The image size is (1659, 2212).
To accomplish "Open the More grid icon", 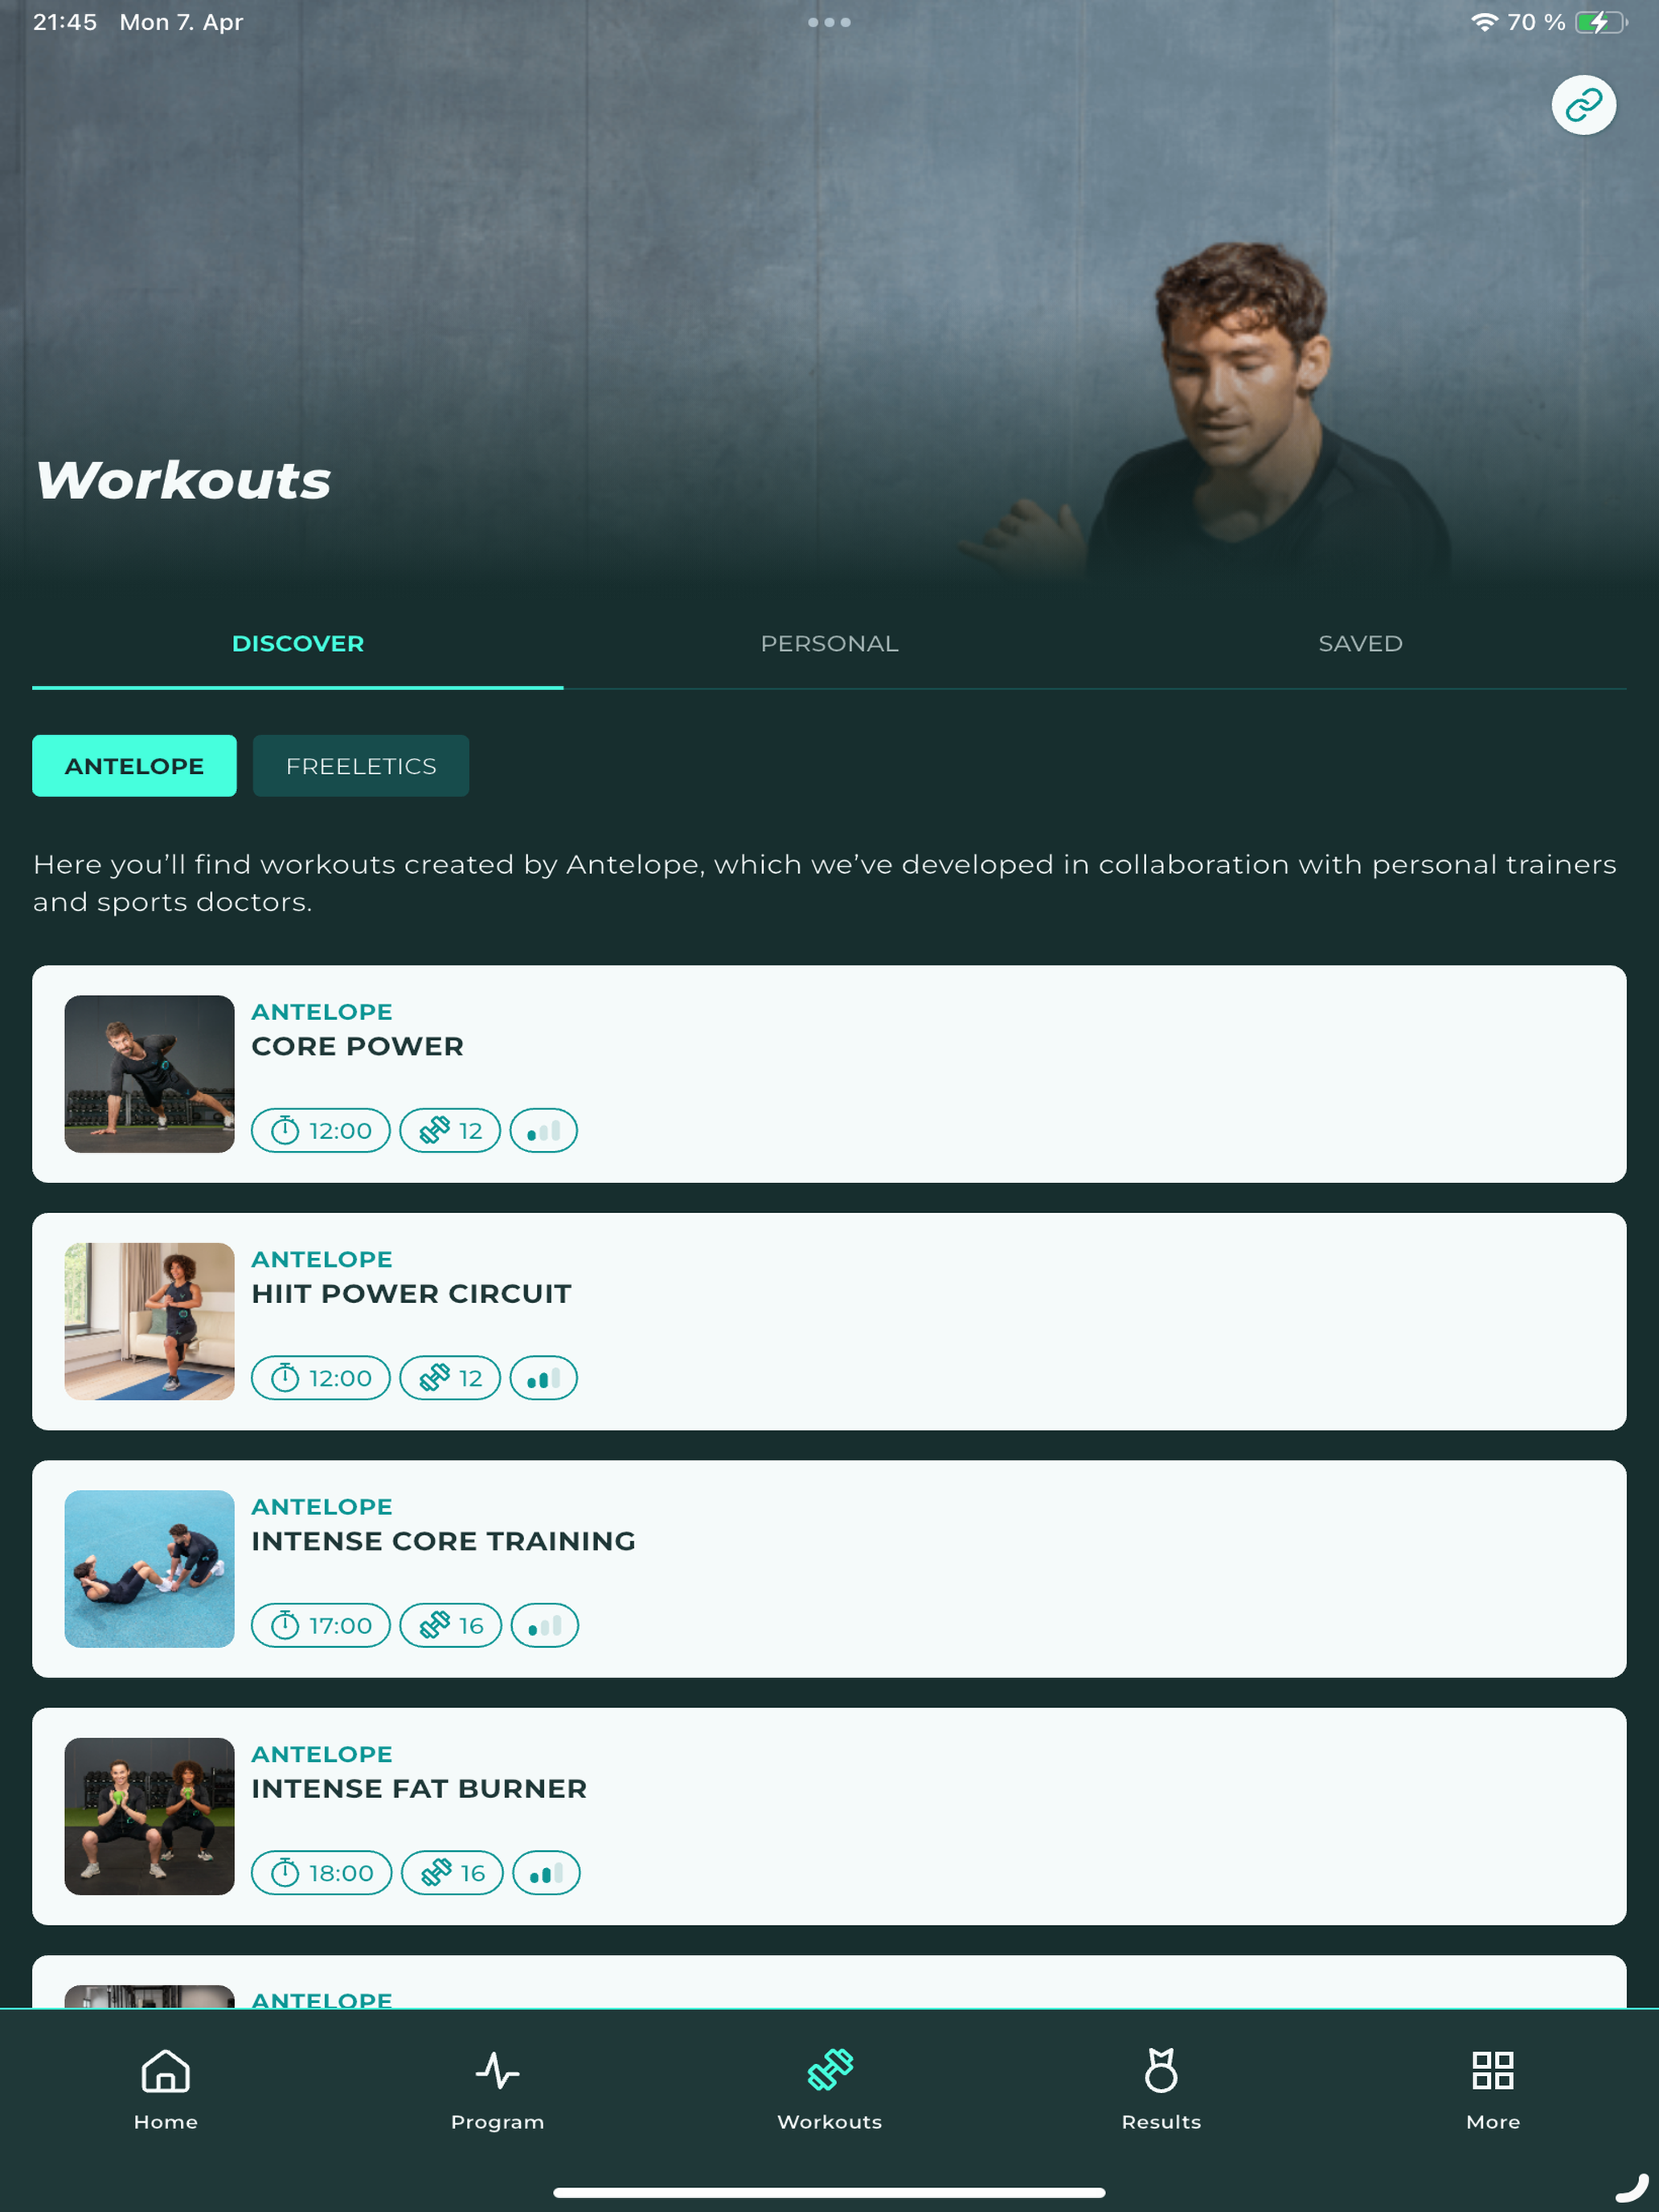I will coord(1492,2070).
